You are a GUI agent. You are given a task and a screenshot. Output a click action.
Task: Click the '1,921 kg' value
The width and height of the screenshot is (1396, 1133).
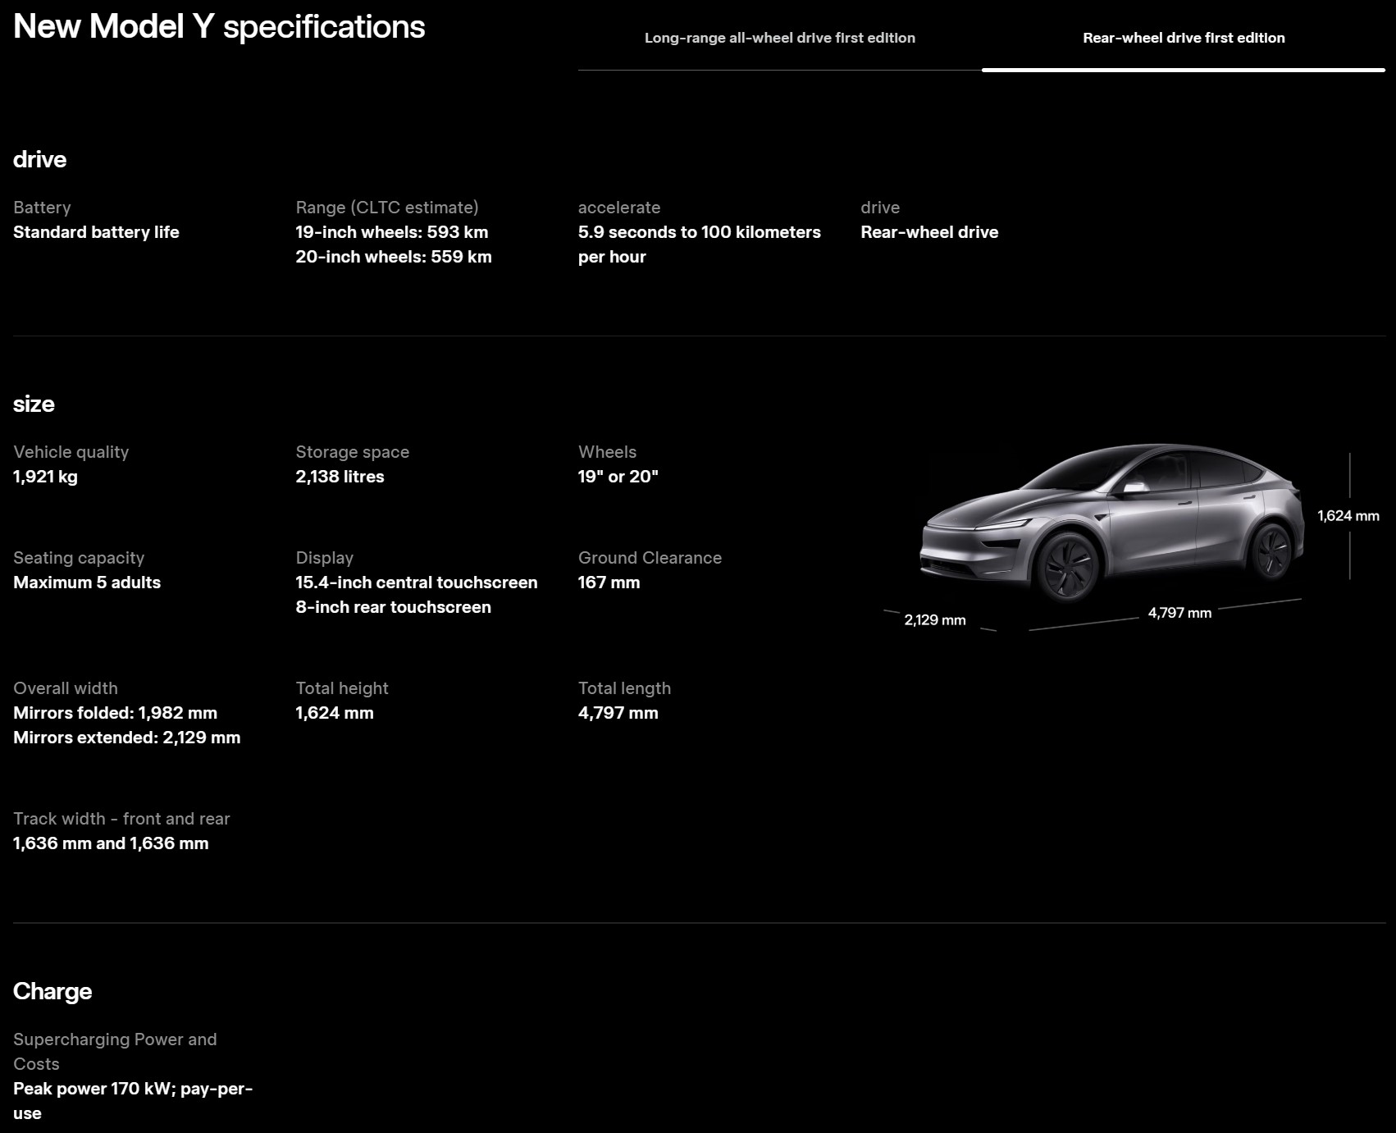(x=45, y=477)
